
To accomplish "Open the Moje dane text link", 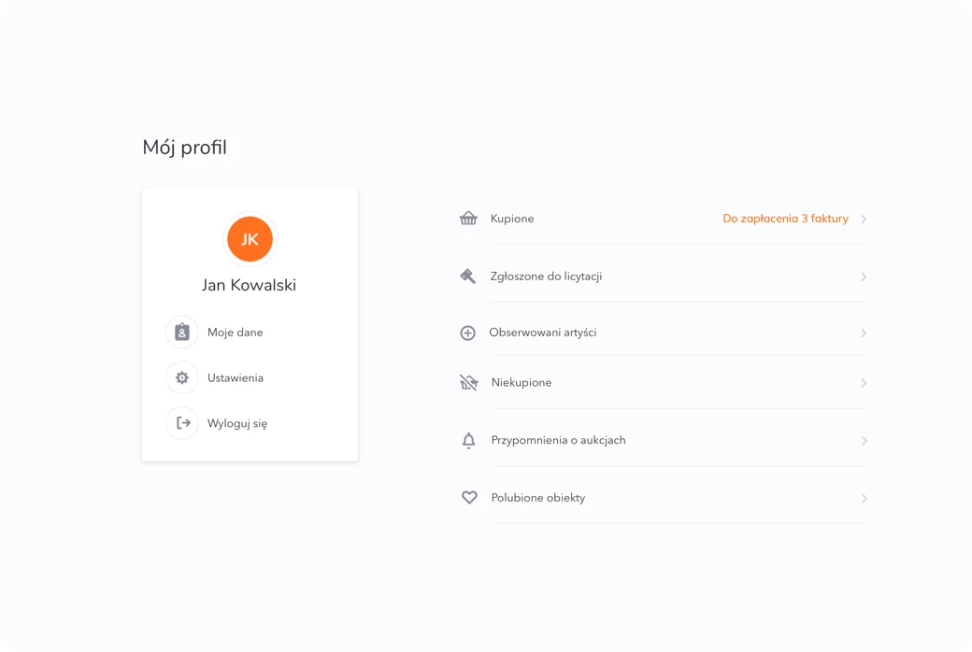I will coord(235,333).
